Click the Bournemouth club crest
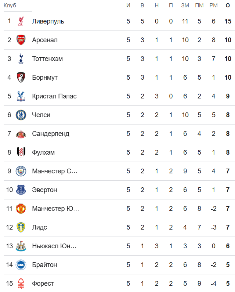235x292 pixels. [21, 77]
